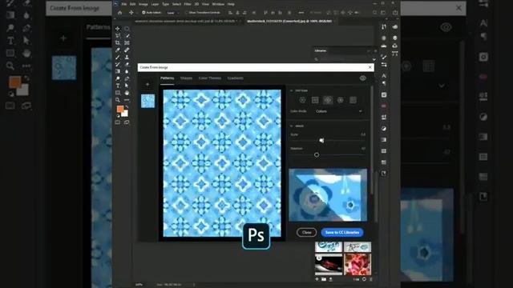This screenshot has width=513, height=288.
Task: Add new pattern with plus button
Action: pyautogui.click(x=147, y=85)
